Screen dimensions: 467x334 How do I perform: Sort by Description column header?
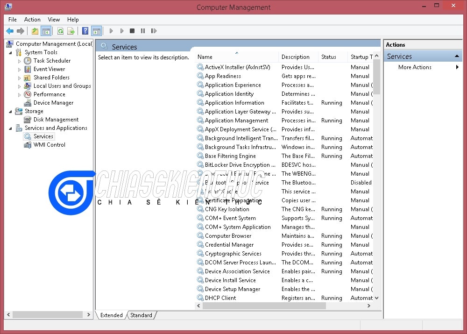click(x=298, y=57)
